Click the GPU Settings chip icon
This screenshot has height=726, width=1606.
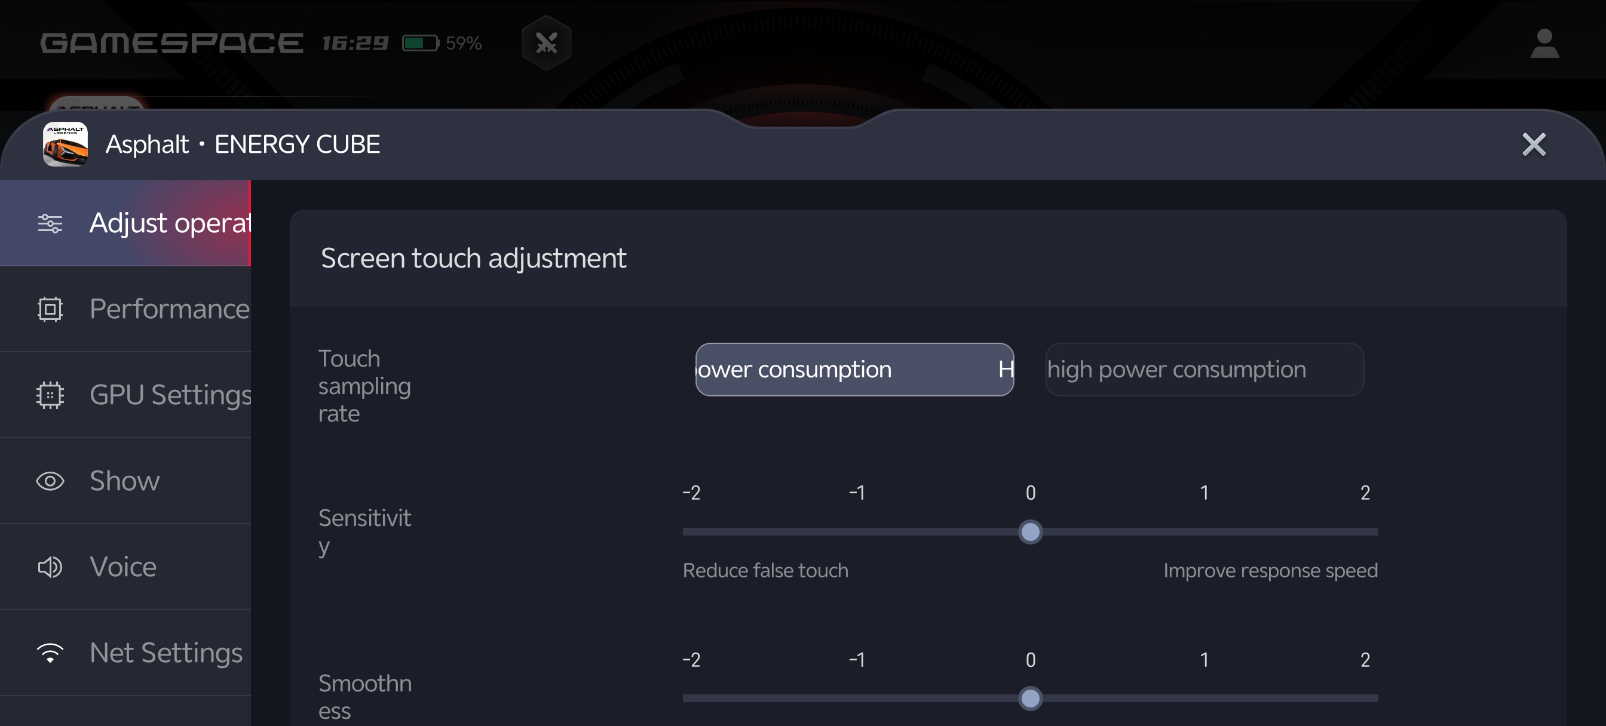(x=50, y=395)
